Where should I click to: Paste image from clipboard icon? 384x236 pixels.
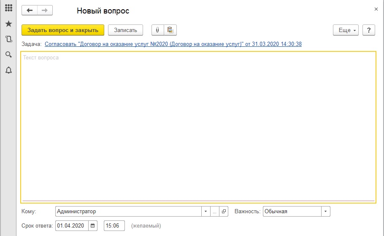(x=170, y=30)
